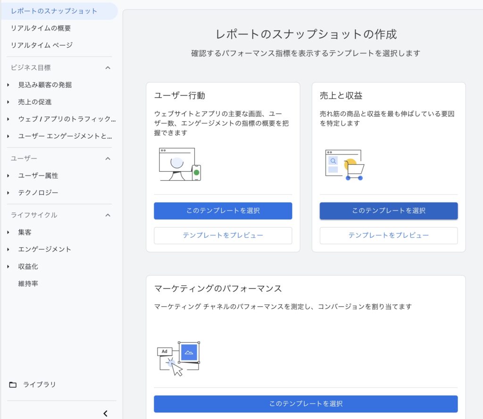Open リアルタイム ページ in sidebar
The image size is (483, 419).
pyautogui.click(x=42, y=45)
